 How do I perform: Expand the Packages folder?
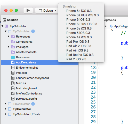pos(9,47)
